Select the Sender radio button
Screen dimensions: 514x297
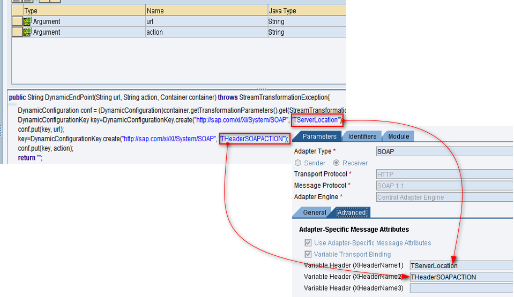298,163
